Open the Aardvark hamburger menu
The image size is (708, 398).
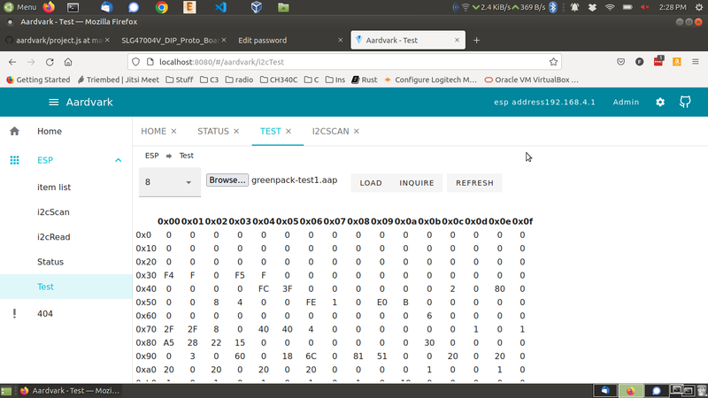coord(53,103)
